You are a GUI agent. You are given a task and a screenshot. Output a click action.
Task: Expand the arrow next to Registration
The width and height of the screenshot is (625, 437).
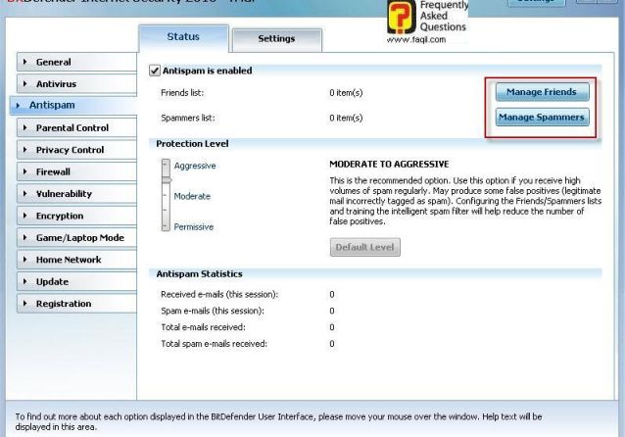25,303
